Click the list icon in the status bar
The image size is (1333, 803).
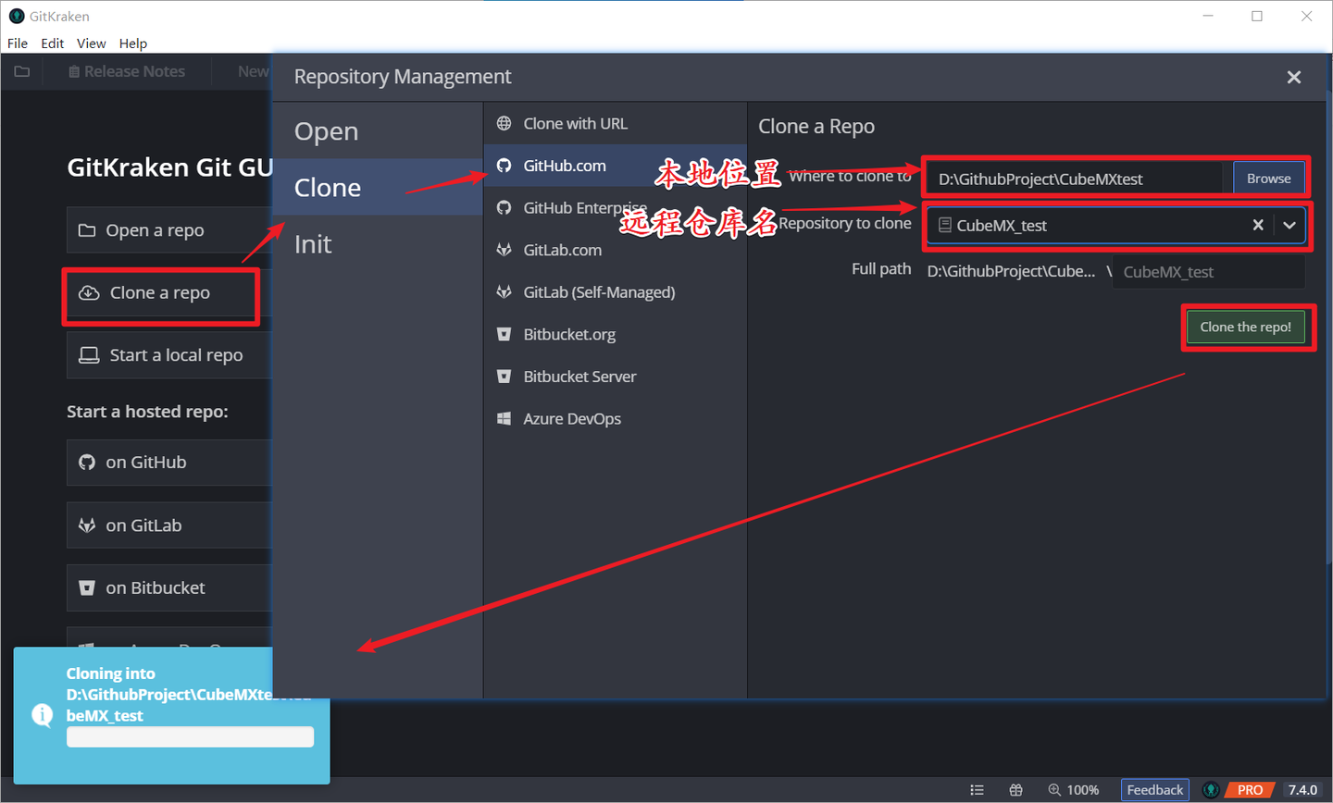(x=978, y=789)
